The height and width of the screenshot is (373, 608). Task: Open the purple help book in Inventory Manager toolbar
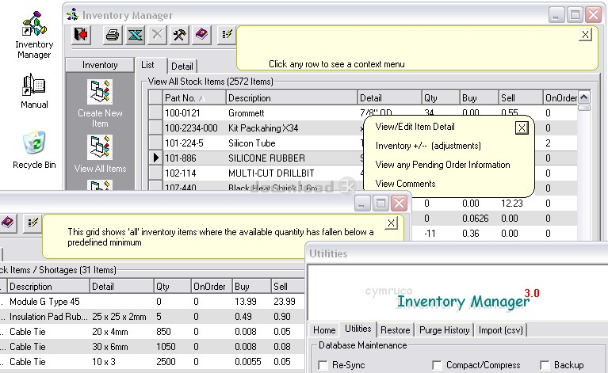coord(201,35)
